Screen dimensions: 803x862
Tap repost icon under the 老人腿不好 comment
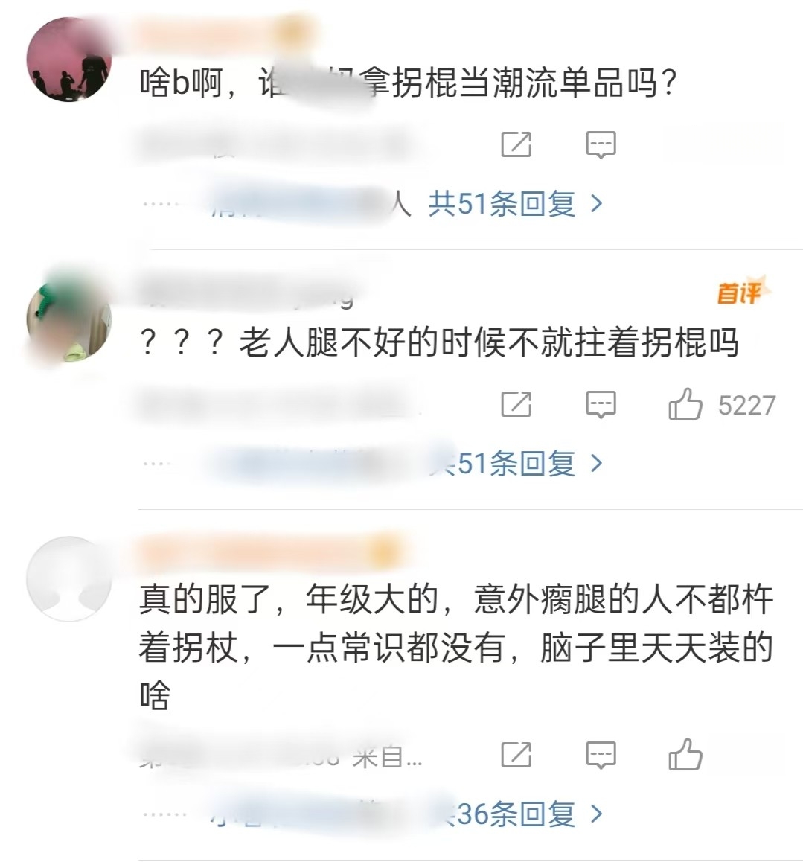[x=516, y=405]
